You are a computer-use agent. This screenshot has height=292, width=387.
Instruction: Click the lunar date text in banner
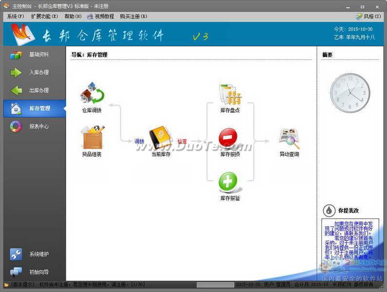(x=354, y=37)
